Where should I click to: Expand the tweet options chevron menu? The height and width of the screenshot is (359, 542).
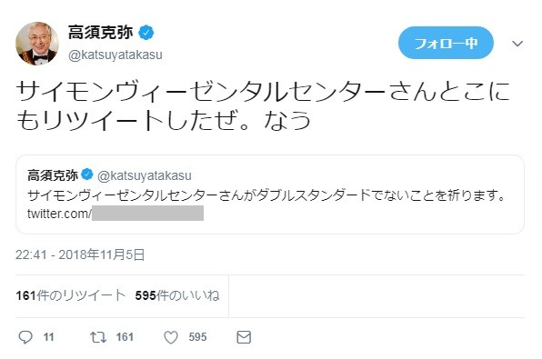click(x=517, y=44)
